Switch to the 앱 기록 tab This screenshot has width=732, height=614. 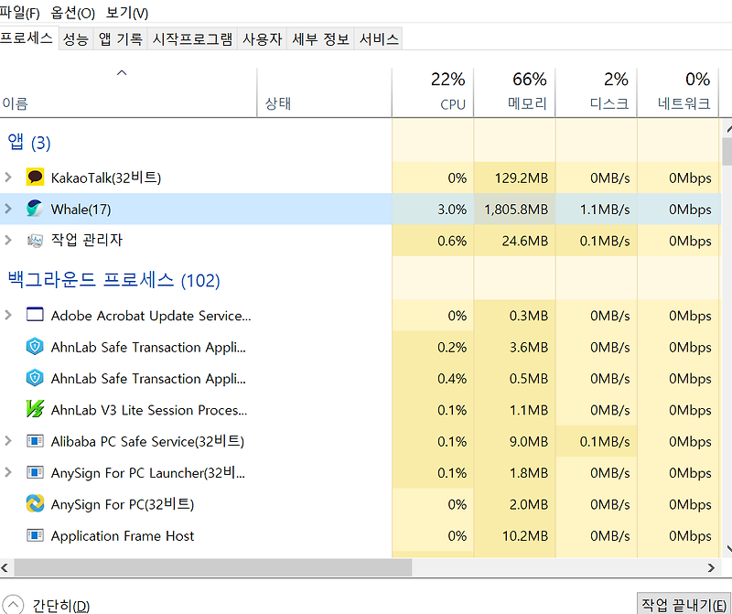pyautogui.click(x=121, y=38)
